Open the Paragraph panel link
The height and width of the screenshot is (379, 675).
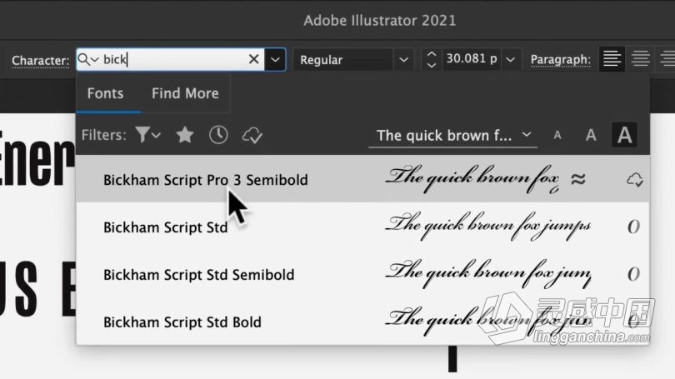561,60
